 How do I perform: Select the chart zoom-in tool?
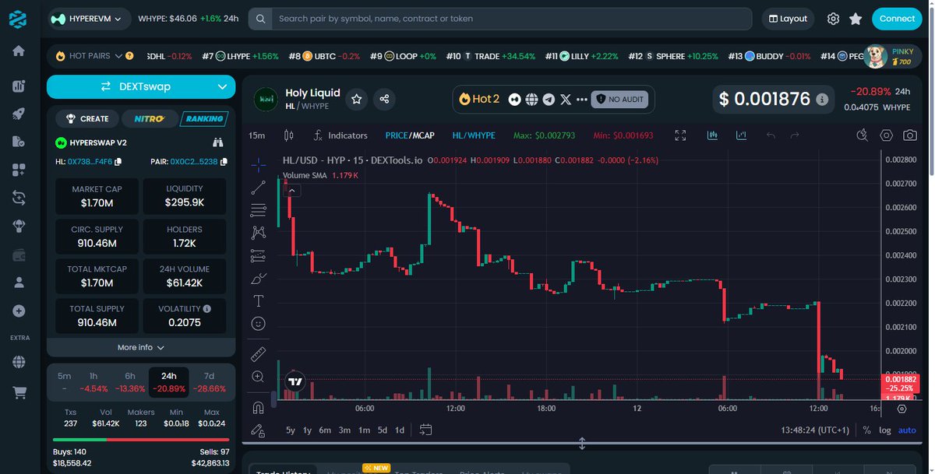click(x=259, y=377)
